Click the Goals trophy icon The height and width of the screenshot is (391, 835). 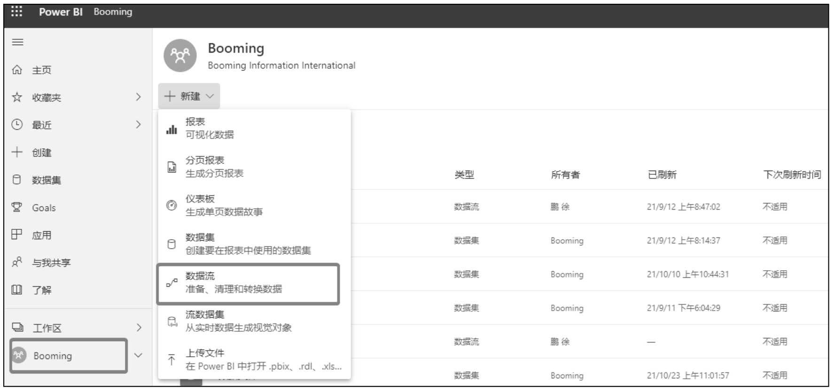tap(16, 207)
